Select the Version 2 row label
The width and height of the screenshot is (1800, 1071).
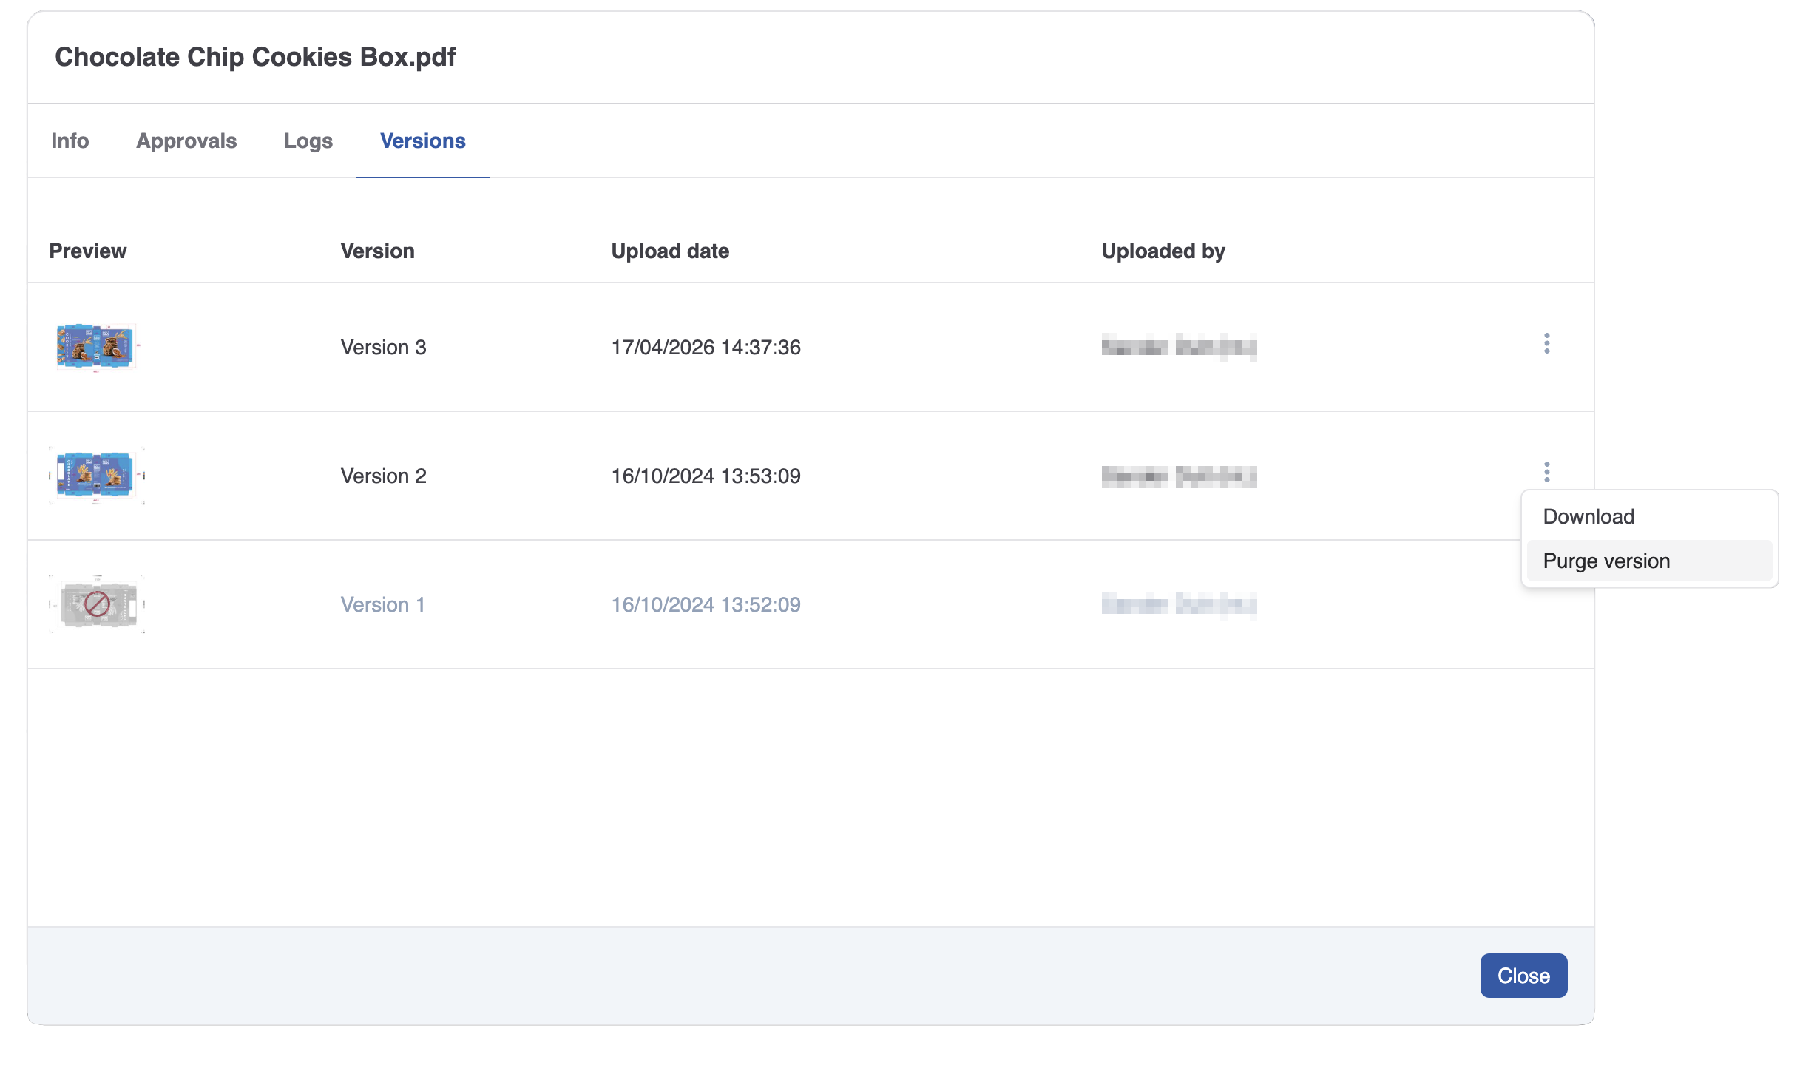(x=383, y=476)
